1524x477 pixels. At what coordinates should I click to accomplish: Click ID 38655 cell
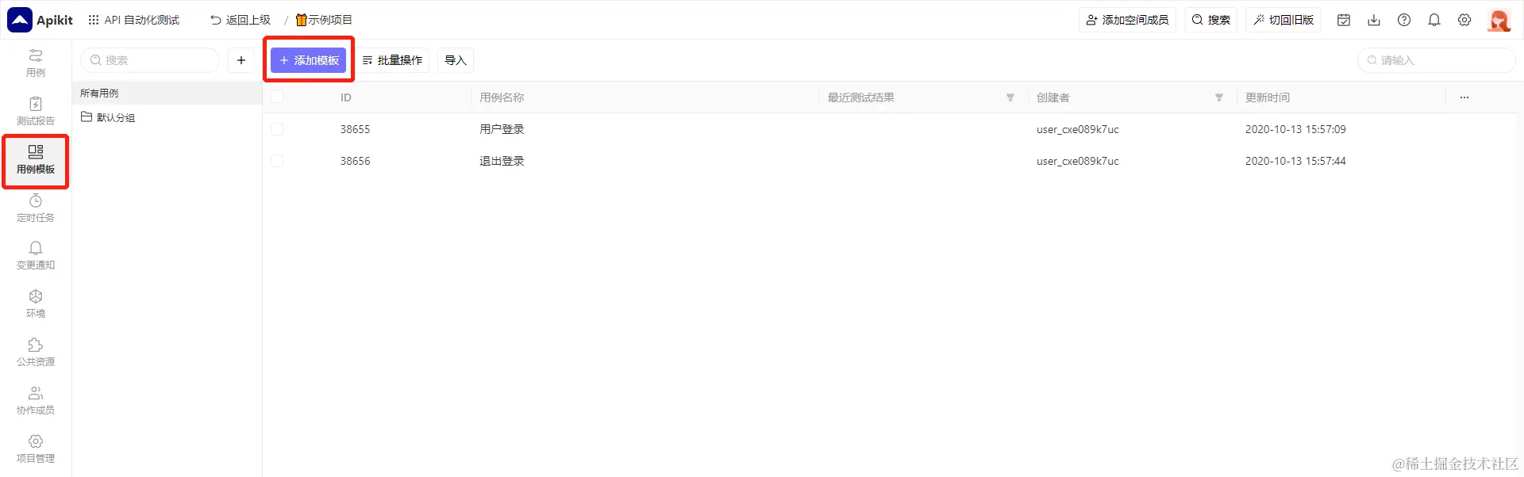coord(355,129)
